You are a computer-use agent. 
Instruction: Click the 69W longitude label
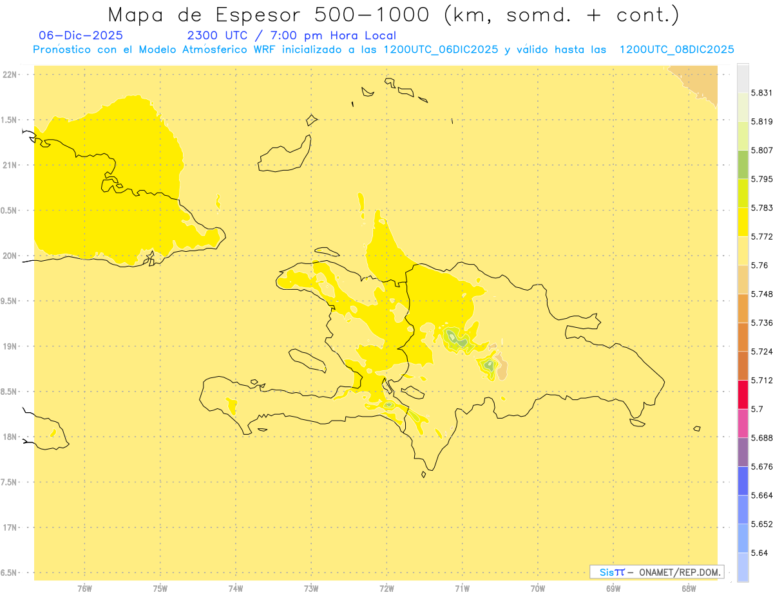pos(613,589)
